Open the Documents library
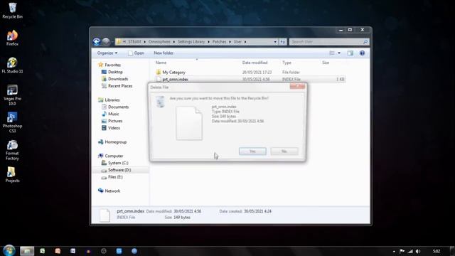This screenshot has width=455, height=256. (118, 107)
